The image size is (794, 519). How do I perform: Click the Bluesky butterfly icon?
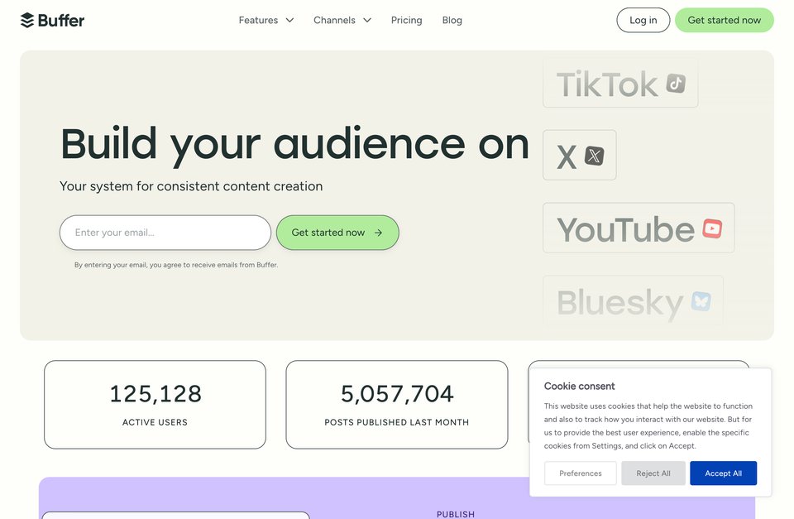tap(701, 301)
